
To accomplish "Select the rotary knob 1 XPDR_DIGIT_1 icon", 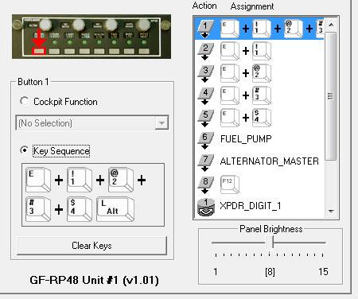I will 206,207.
